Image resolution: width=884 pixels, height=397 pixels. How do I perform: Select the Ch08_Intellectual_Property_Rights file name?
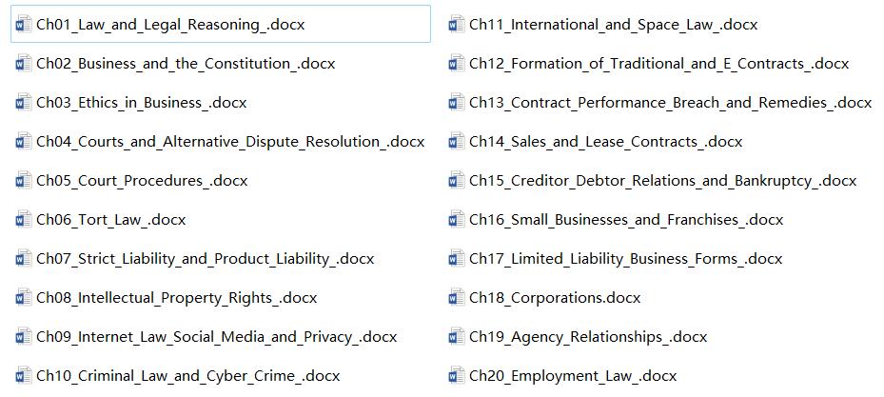176,298
